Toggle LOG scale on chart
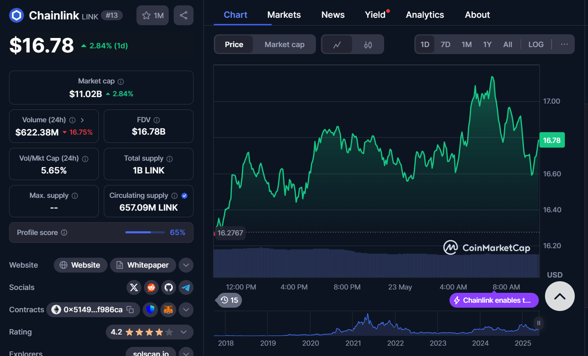Image resolution: width=588 pixels, height=356 pixels. (x=536, y=45)
